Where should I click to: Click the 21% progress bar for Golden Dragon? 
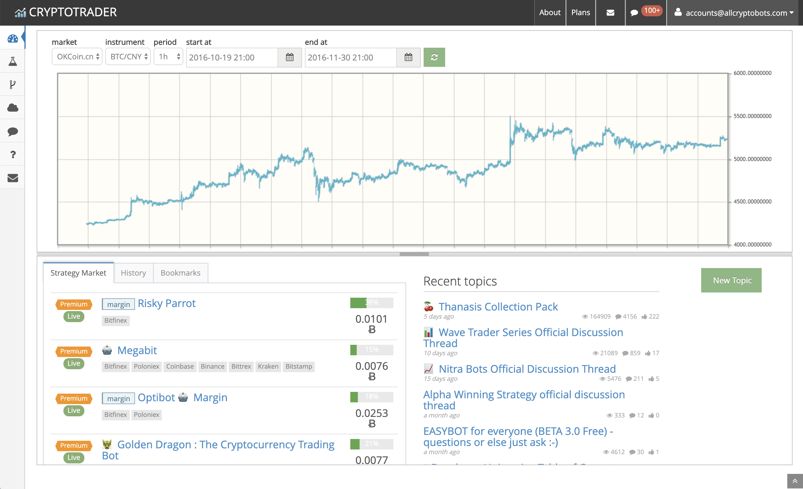[x=372, y=444]
